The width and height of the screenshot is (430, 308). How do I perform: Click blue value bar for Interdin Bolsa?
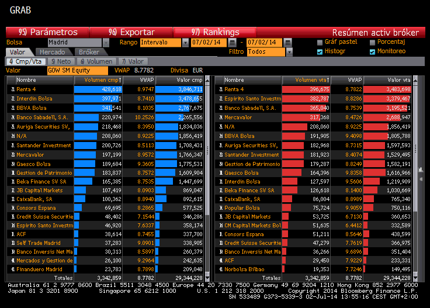click(177, 99)
